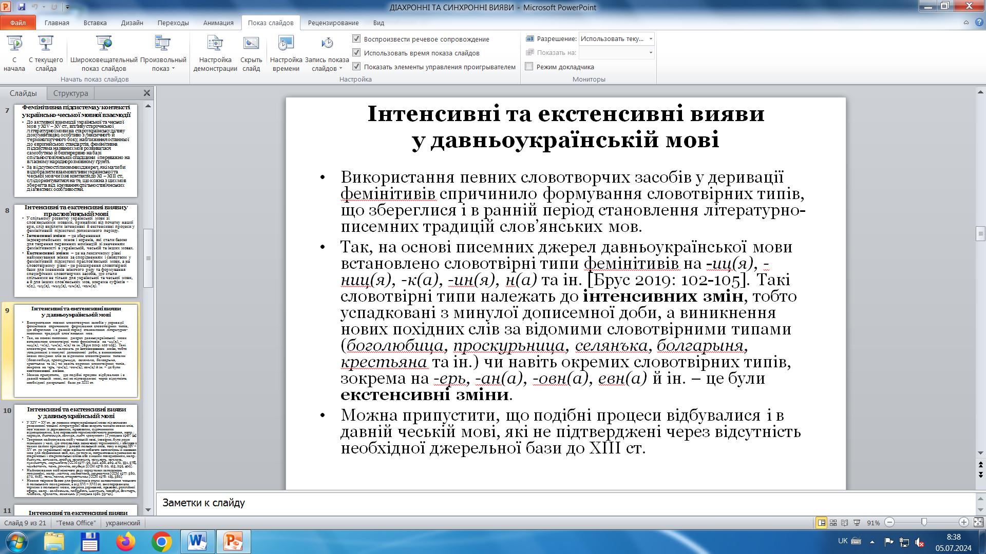Enable Presenter View checkbox
This screenshot has width=986, height=554.
click(x=529, y=67)
